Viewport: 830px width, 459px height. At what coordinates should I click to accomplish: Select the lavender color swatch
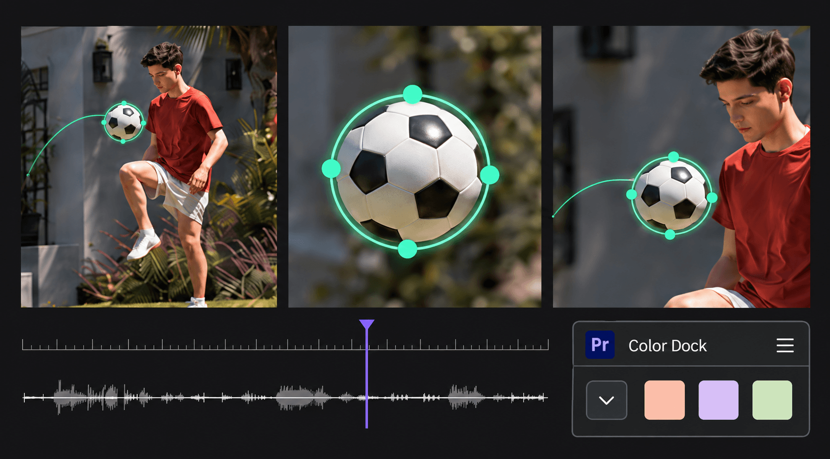click(x=718, y=400)
